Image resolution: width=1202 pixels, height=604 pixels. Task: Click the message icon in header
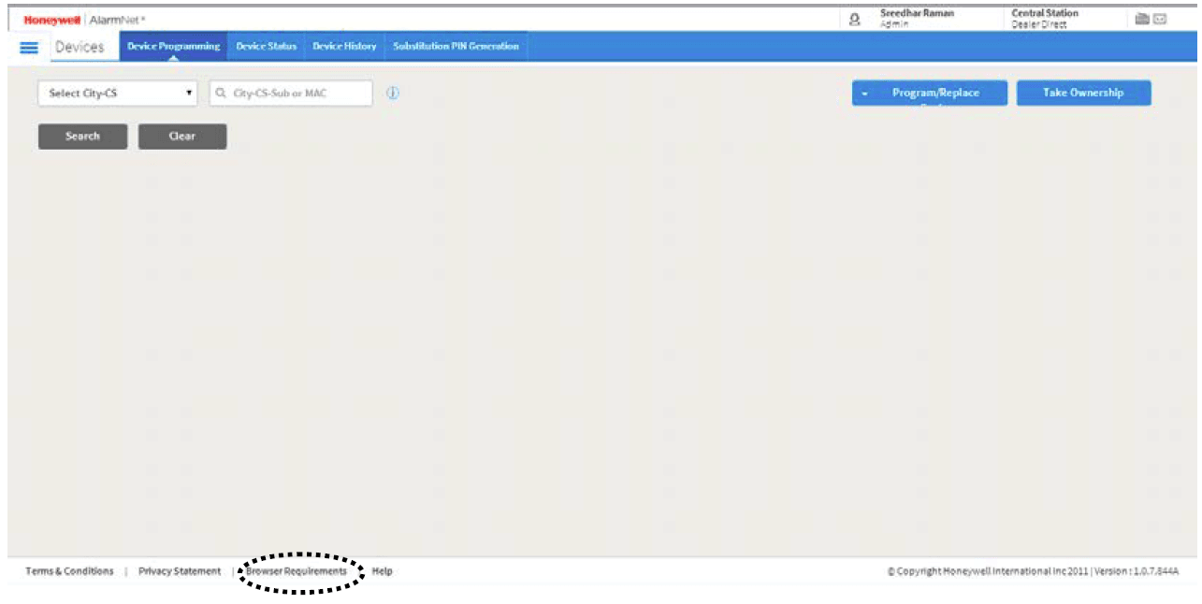point(1160,19)
